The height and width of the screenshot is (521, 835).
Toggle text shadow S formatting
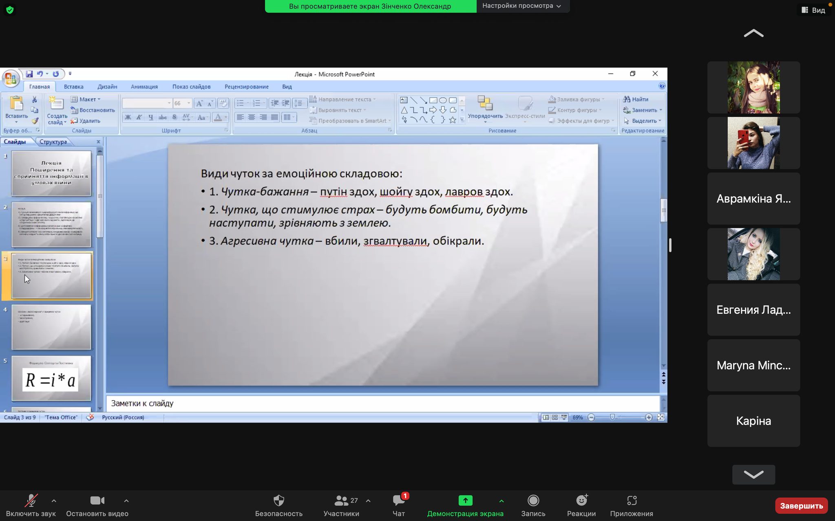click(x=174, y=117)
